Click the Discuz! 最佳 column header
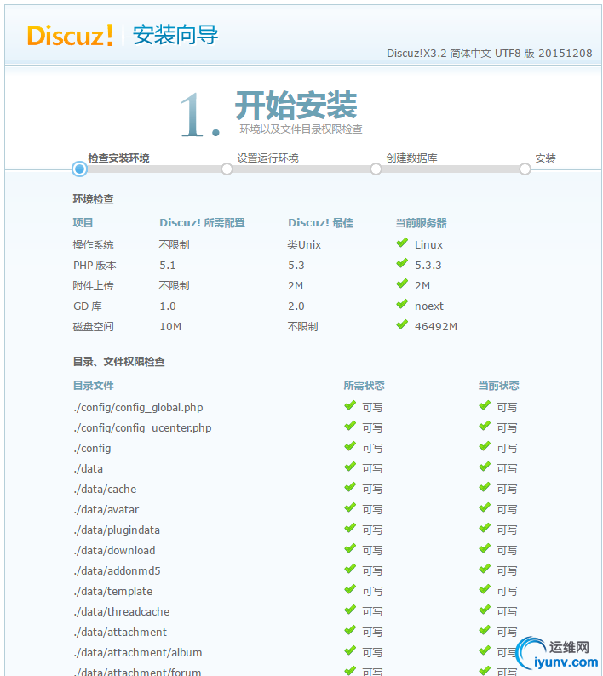This screenshot has width=603, height=676. [x=320, y=223]
